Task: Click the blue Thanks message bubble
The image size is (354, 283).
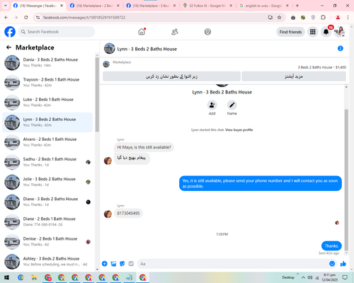Action: point(331,246)
